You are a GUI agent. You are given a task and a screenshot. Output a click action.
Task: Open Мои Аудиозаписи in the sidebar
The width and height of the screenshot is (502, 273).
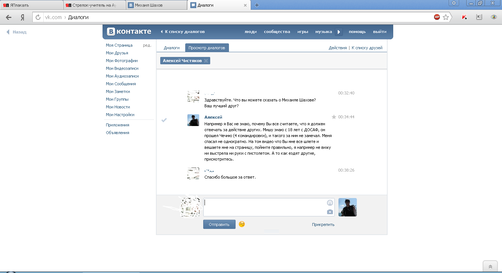click(122, 76)
